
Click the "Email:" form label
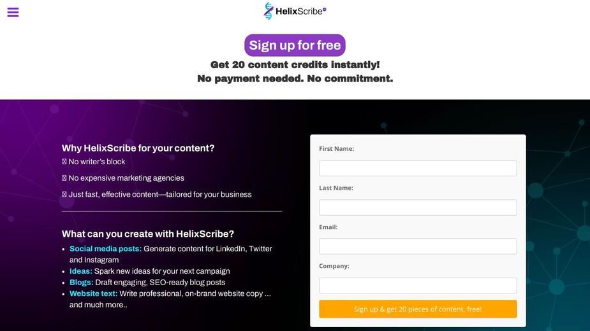pos(328,227)
